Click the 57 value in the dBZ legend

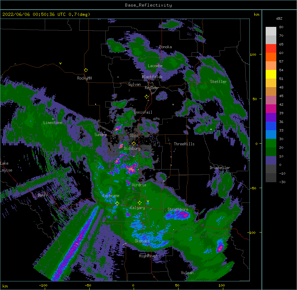[281, 61]
